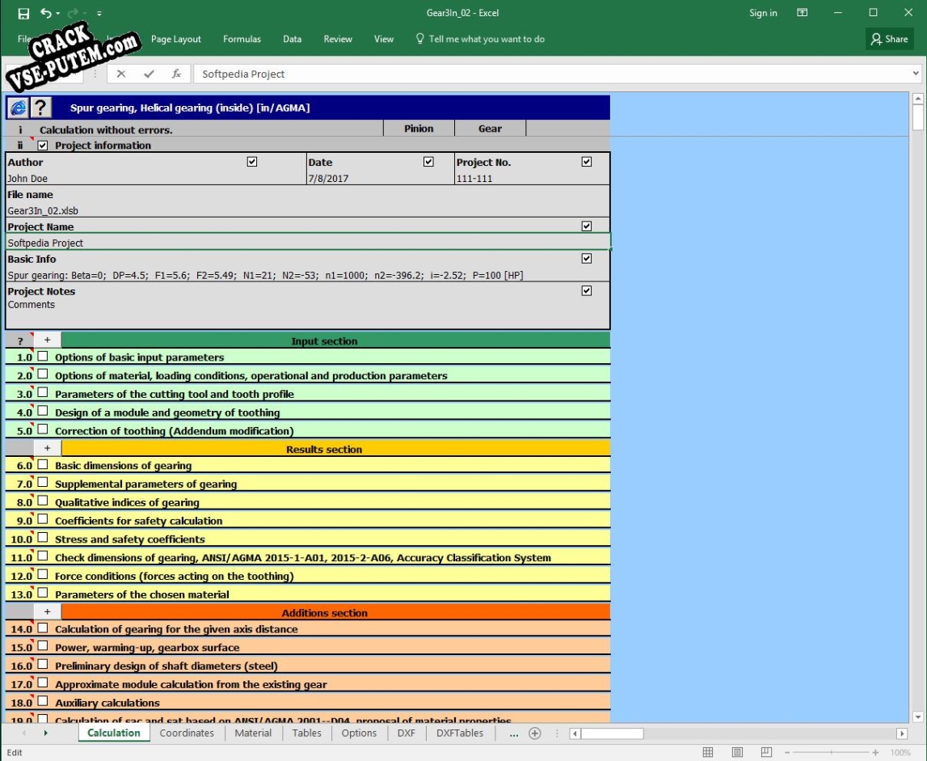Image resolution: width=927 pixels, height=761 pixels.
Task: Toggle the Project Name checkbox
Action: (x=587, y=226)
